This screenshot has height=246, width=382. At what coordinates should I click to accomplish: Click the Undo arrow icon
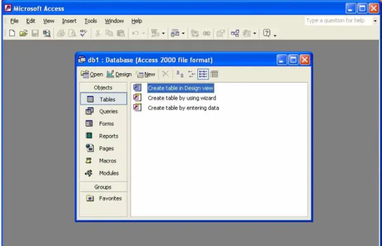point(135,33)
